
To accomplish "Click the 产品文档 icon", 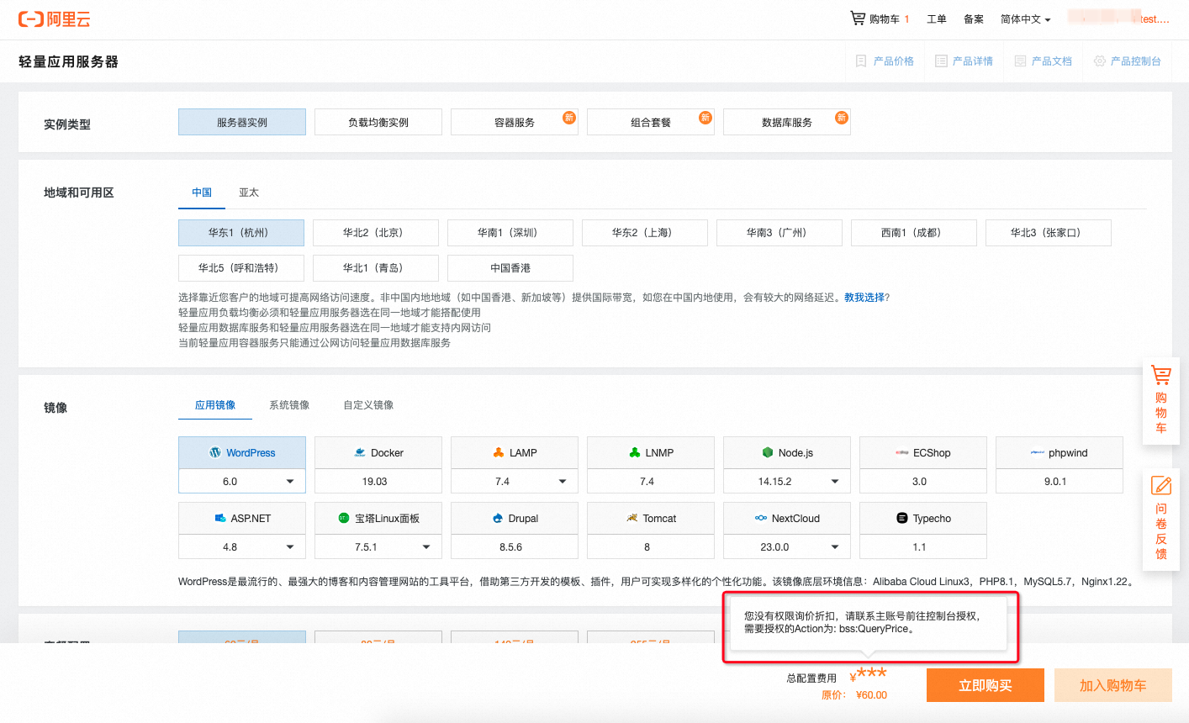I will [x=1020, y=61].
